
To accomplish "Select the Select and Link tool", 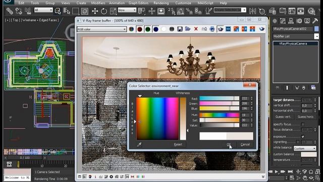I will (x=9, y=11).
